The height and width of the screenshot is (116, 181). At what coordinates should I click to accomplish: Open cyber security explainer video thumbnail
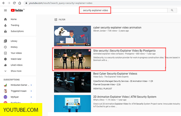[x=72, y=36]
